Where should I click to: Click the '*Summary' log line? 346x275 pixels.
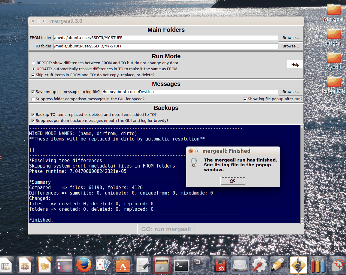(40, 182)
